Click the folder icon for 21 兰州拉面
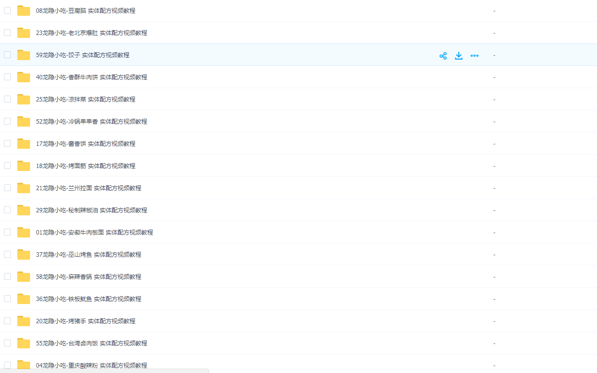This screenshot has width=597, height=373. [24, 188]
